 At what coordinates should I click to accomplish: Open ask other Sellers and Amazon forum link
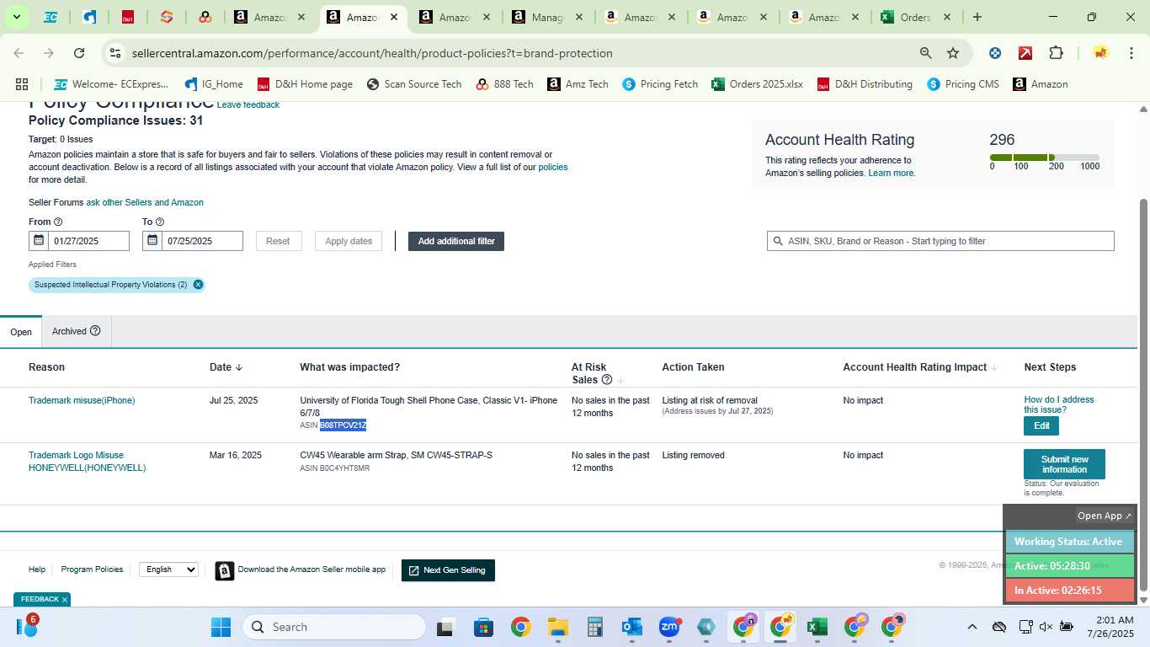pyautogui.click(x=145, y=202)
